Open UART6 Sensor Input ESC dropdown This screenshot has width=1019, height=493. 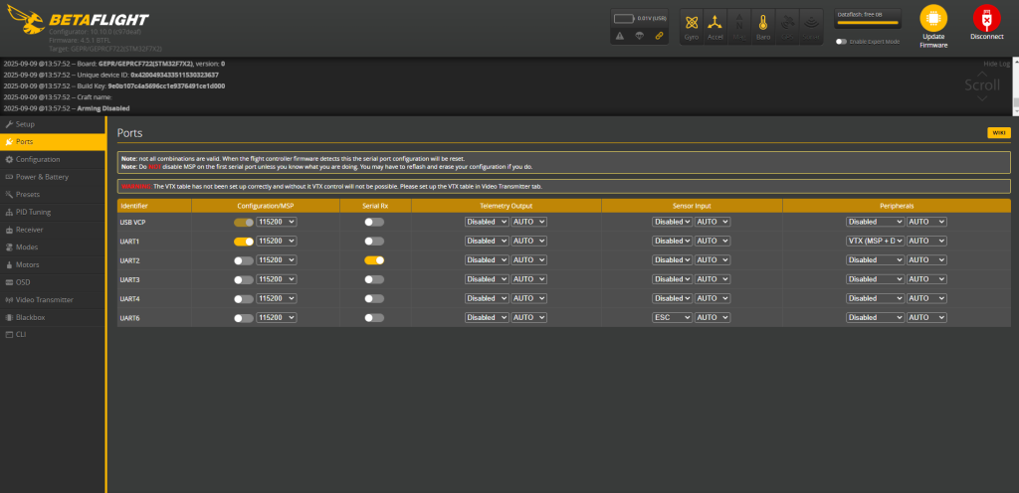(672, 318)
